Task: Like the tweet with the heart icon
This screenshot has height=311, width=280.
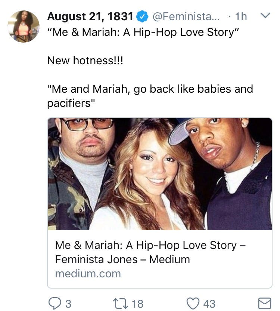Action: click(x=193, y=303)
